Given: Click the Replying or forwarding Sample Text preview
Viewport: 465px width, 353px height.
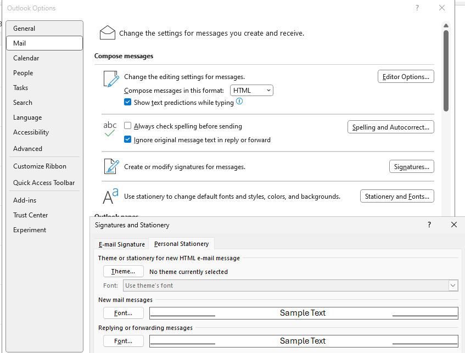Looking at the screenshot, I should pos(304,341).
